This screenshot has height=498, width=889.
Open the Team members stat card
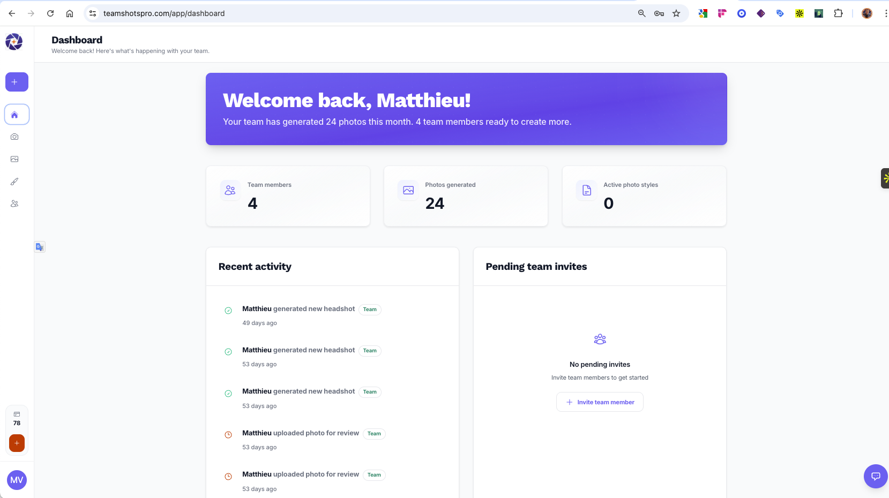coord(288,196)
